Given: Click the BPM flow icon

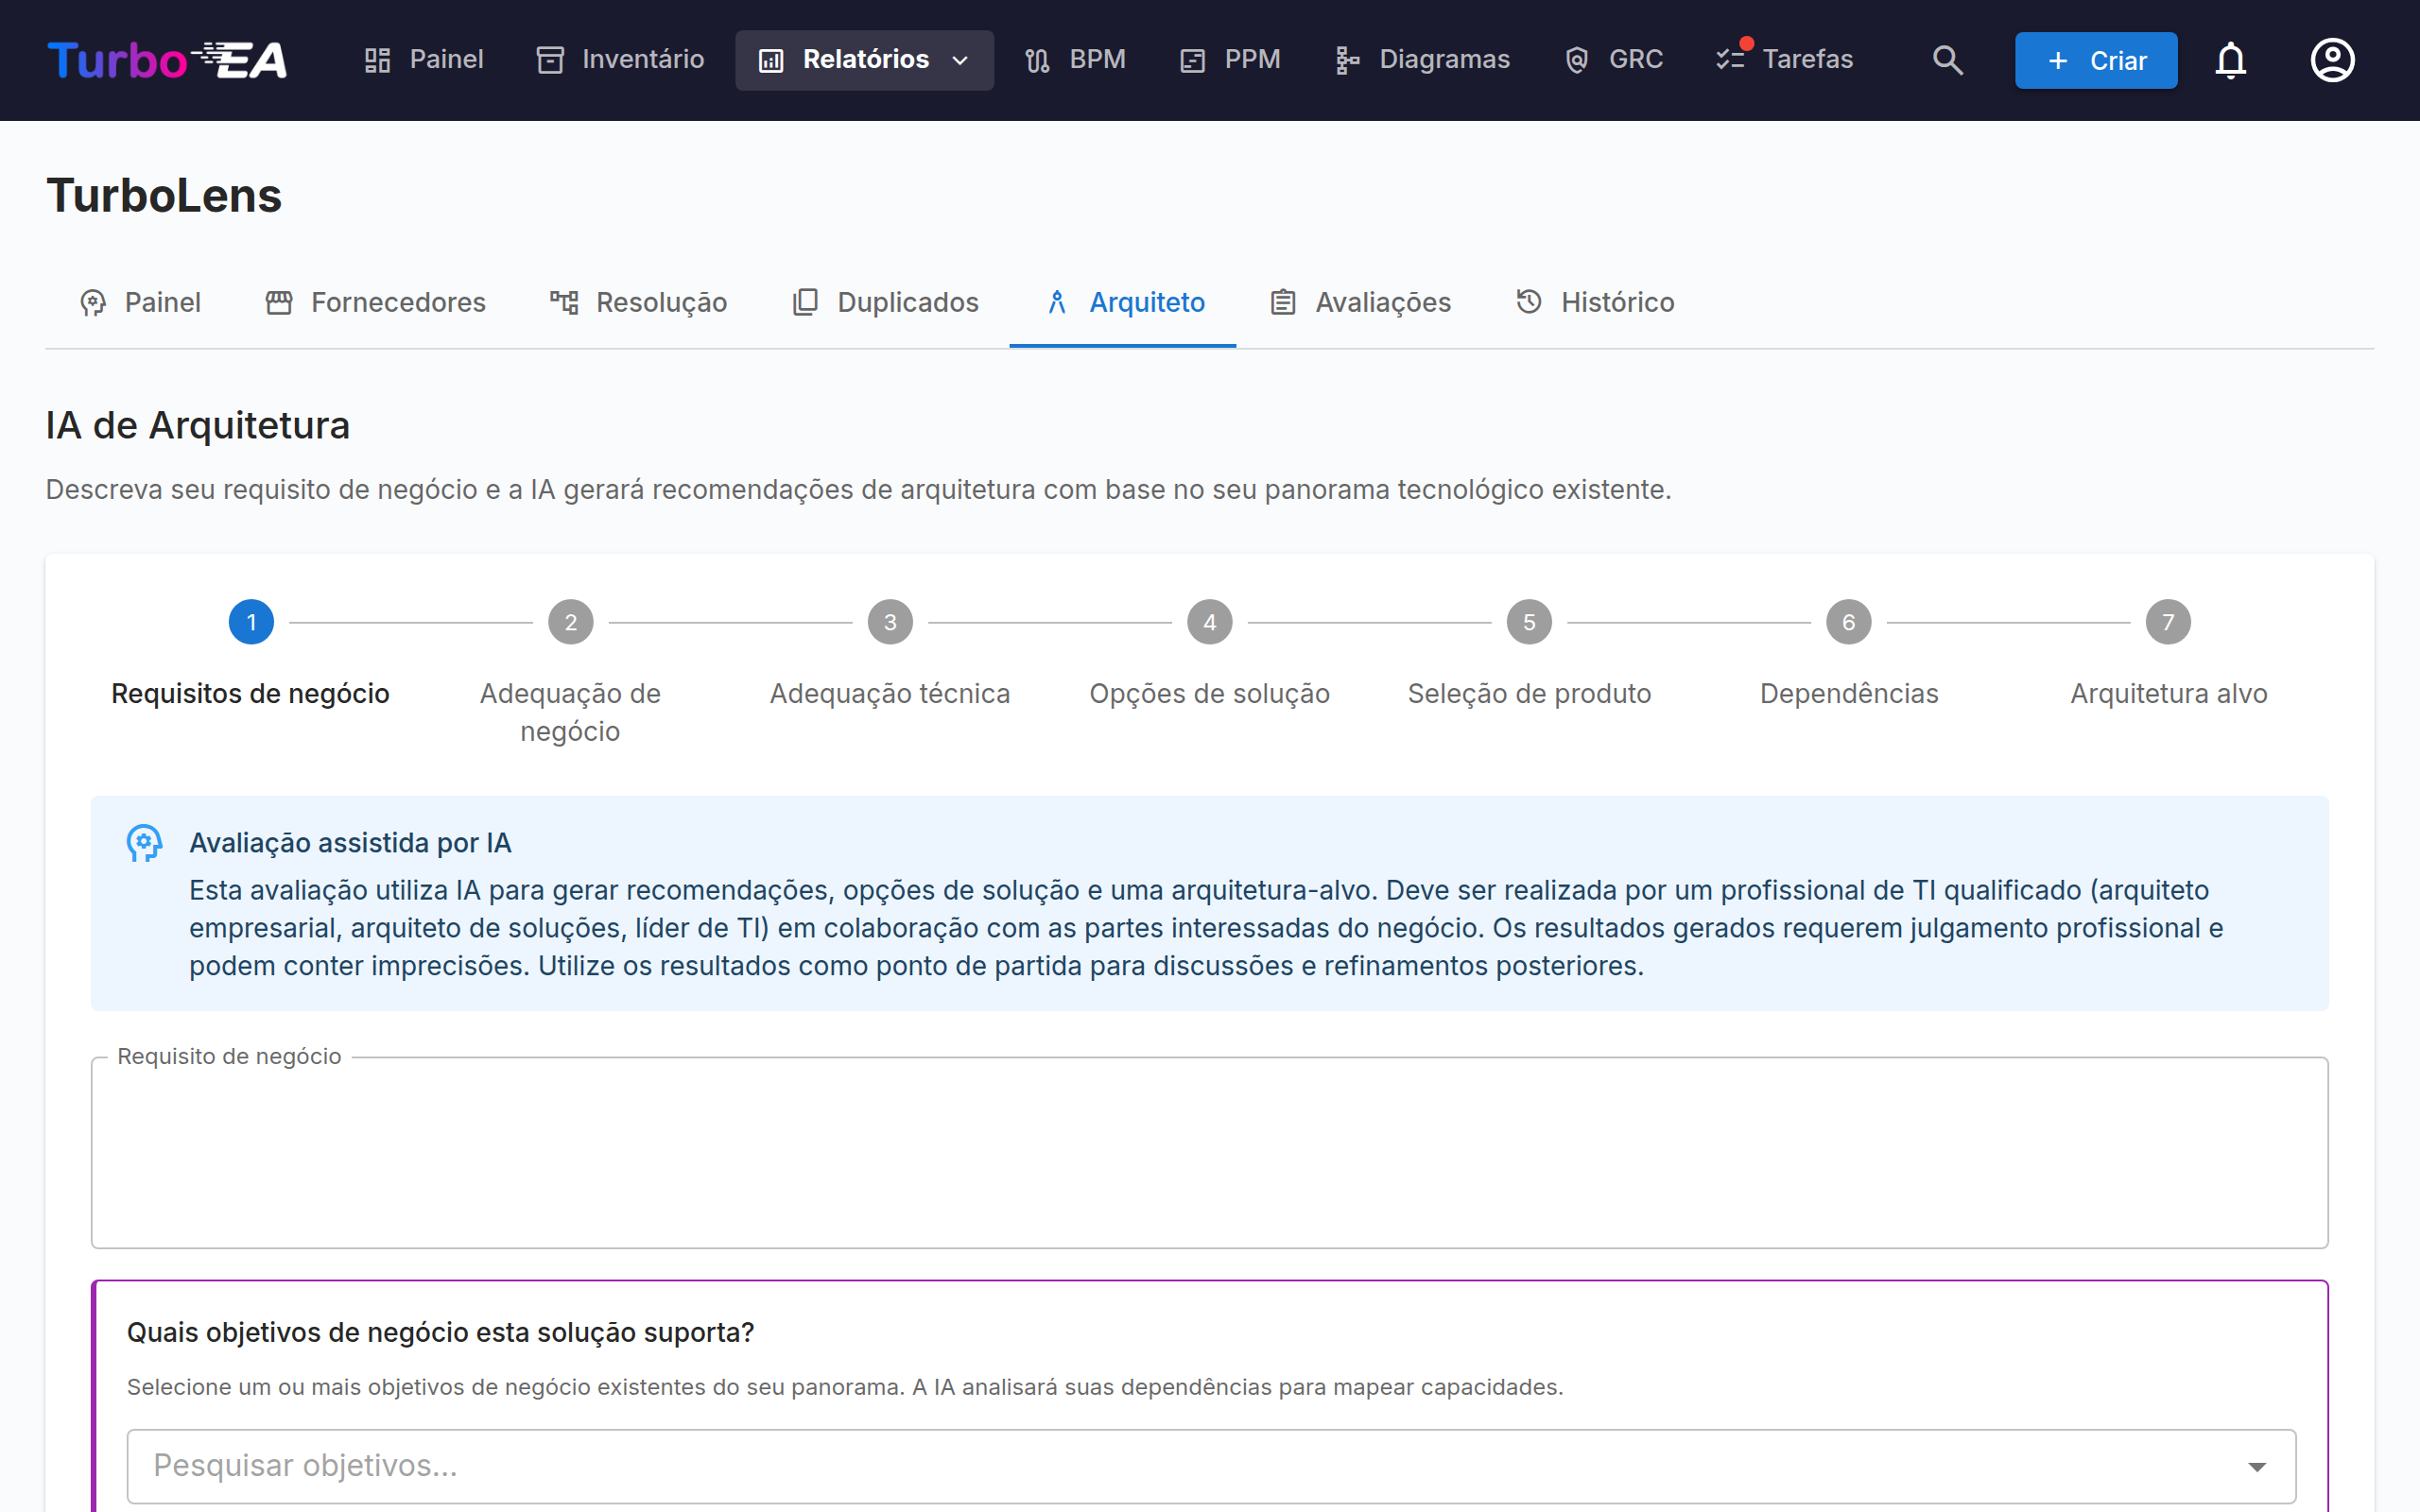Looking at the screenshot, I should click(x=1037, y=60).
